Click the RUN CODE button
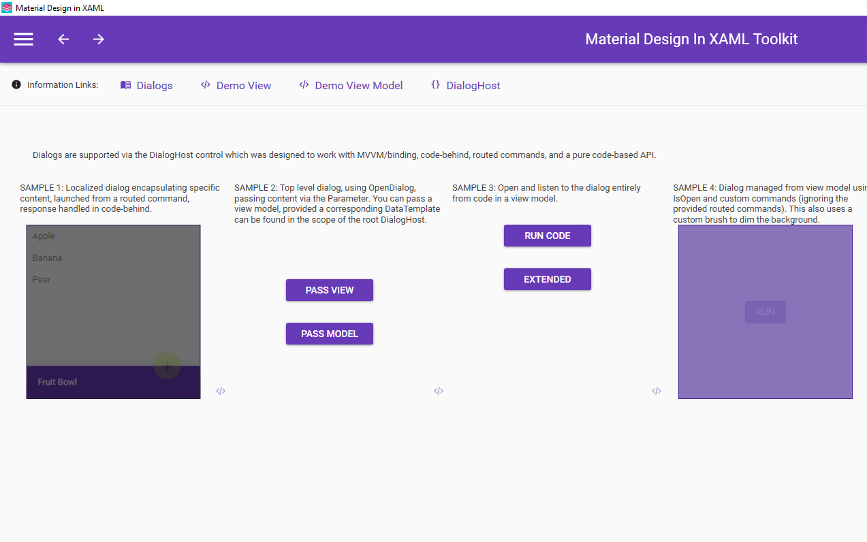Viewport: 867px width, 542px height. pyautogui.click(x=548, y=236)
